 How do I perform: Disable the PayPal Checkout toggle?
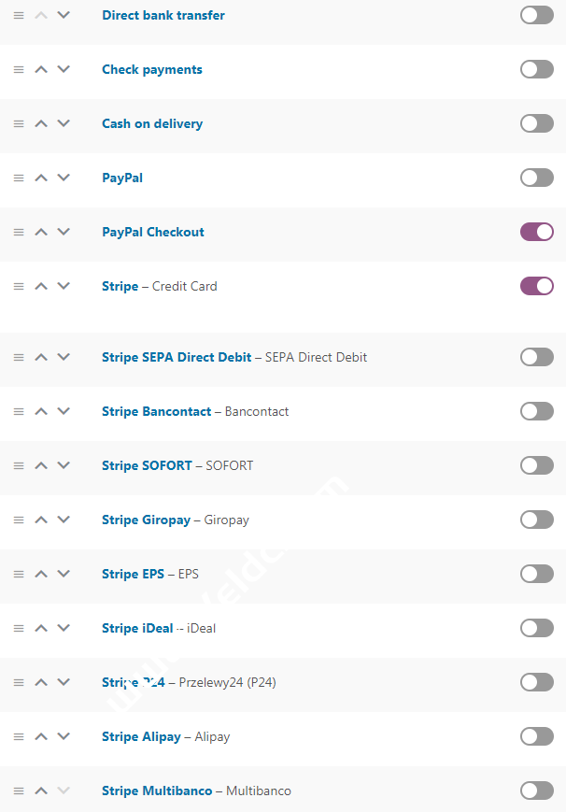pos(537,232)
